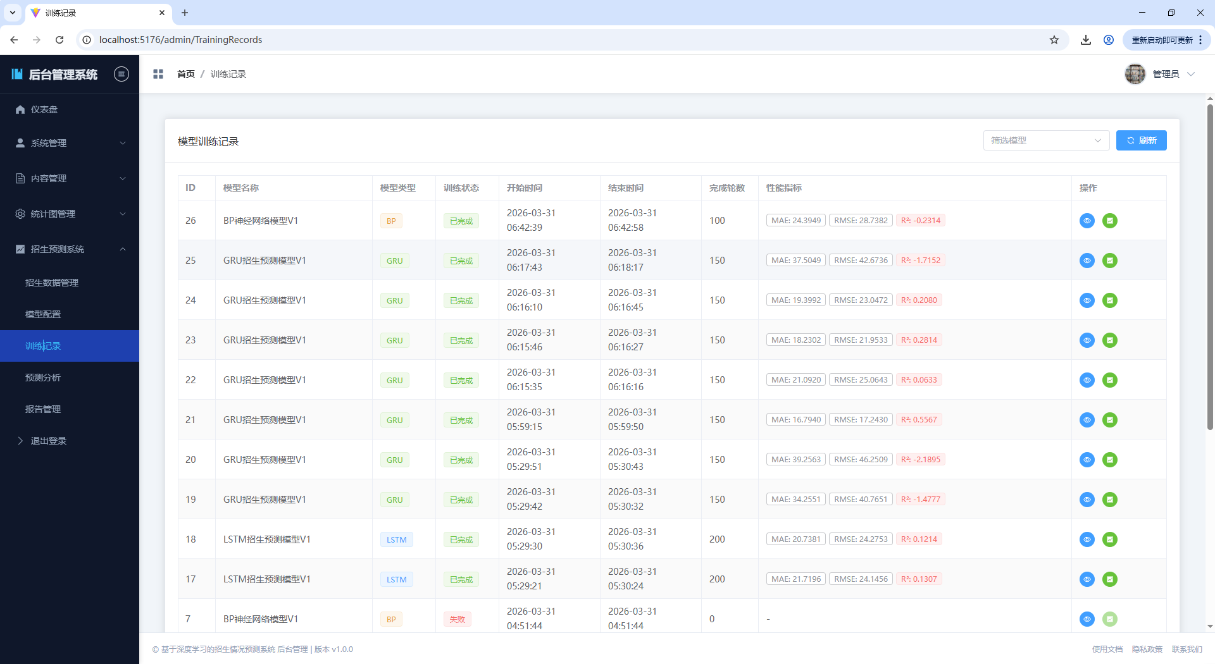This screenshot has width=1215, height=664.
Task: Click green action icon for record 19
Action: click(1109, 500)
